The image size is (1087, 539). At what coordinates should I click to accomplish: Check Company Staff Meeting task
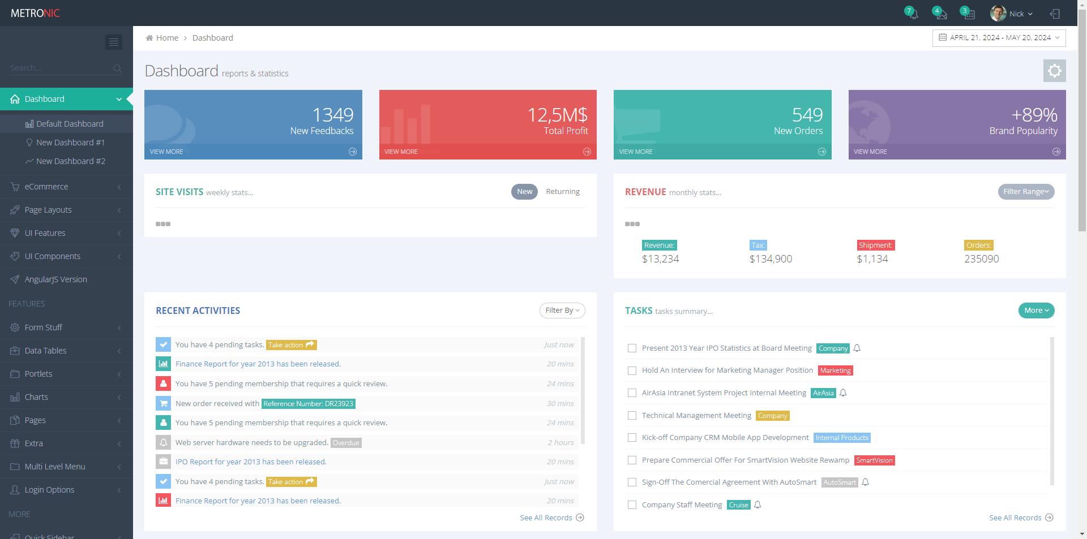tap(632, 505)
